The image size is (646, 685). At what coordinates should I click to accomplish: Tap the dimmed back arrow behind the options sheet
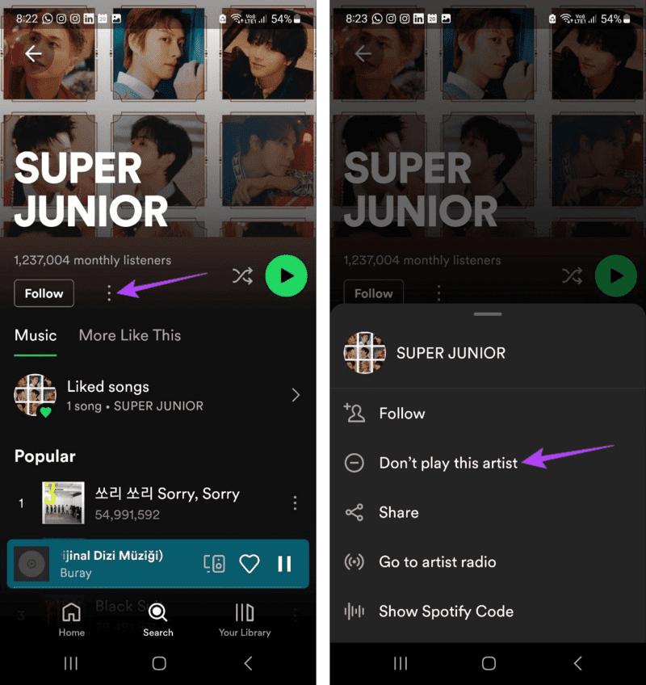coord(363,54)
